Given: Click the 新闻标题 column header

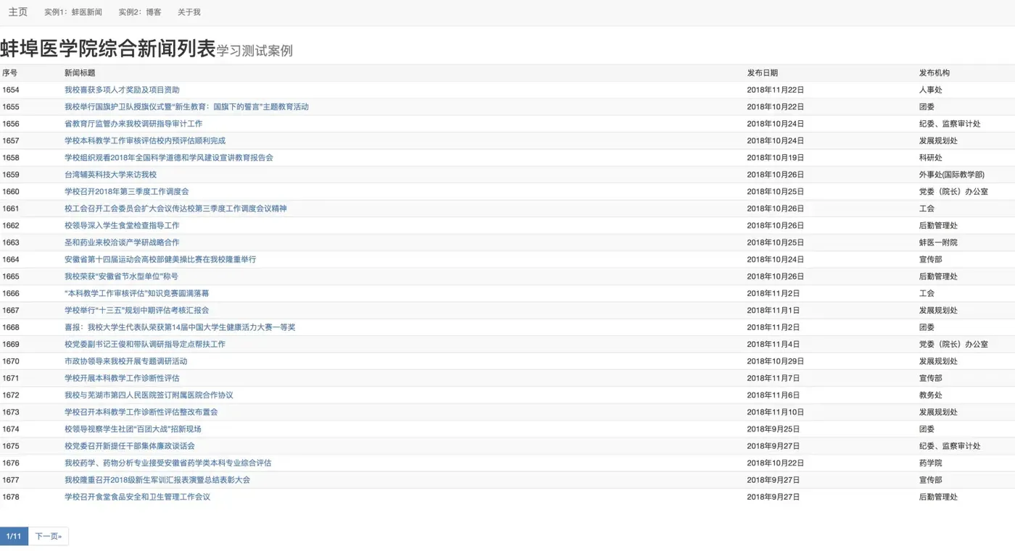Looking at the screenshot, I should click(80, 72).
